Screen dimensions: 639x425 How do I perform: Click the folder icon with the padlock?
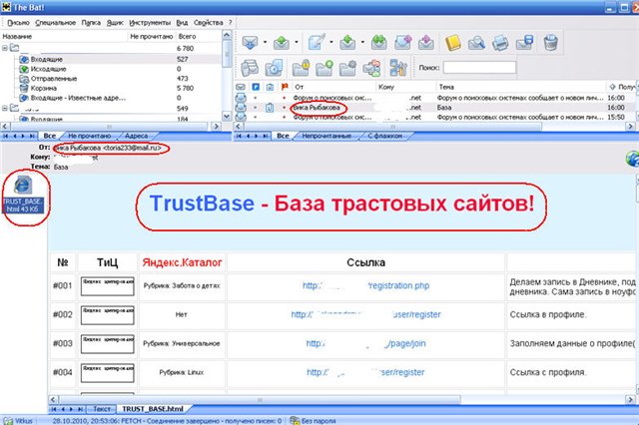[x=301, y=68]
